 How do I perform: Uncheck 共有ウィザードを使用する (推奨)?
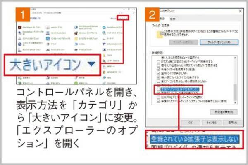tap(158, 69)
